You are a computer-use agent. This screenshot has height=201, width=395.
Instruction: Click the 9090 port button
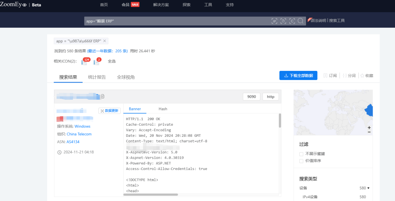(251, 96)
